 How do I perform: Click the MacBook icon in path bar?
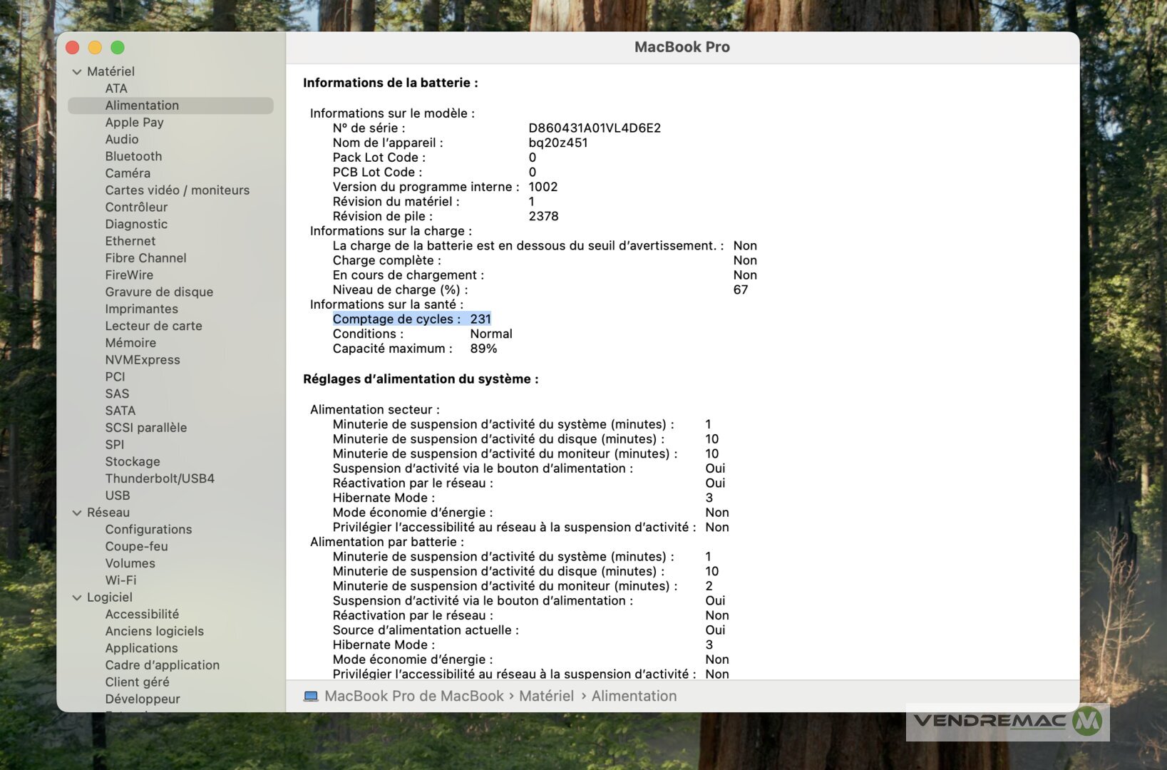point(311,697)
